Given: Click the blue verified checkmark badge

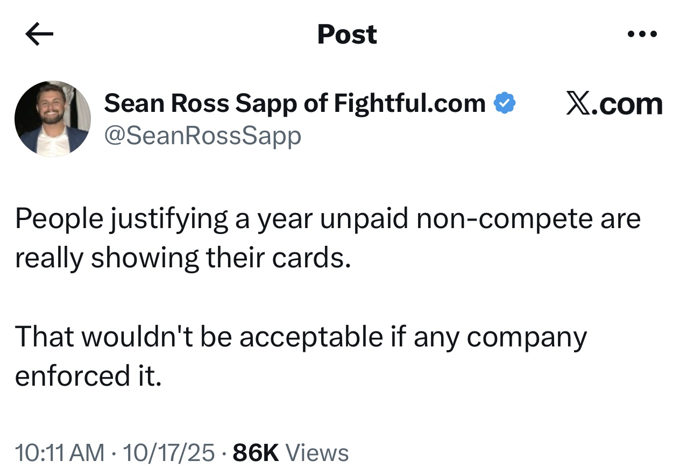Looking at the screenshot, I should click(505, 103).
